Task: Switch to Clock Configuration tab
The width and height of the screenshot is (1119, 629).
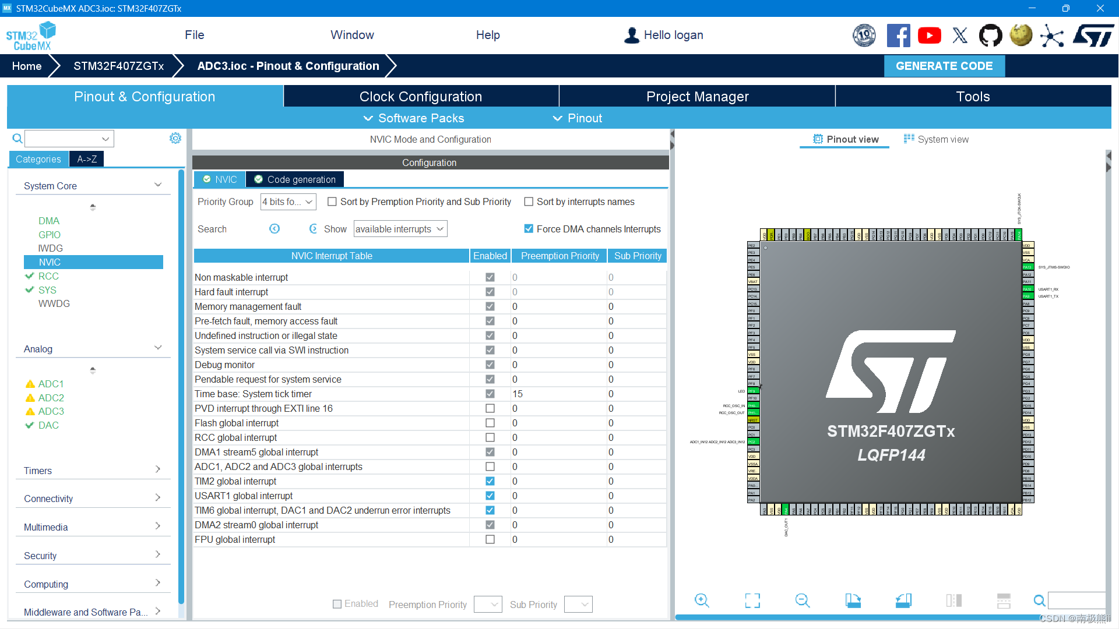Action: click(420, 97)
